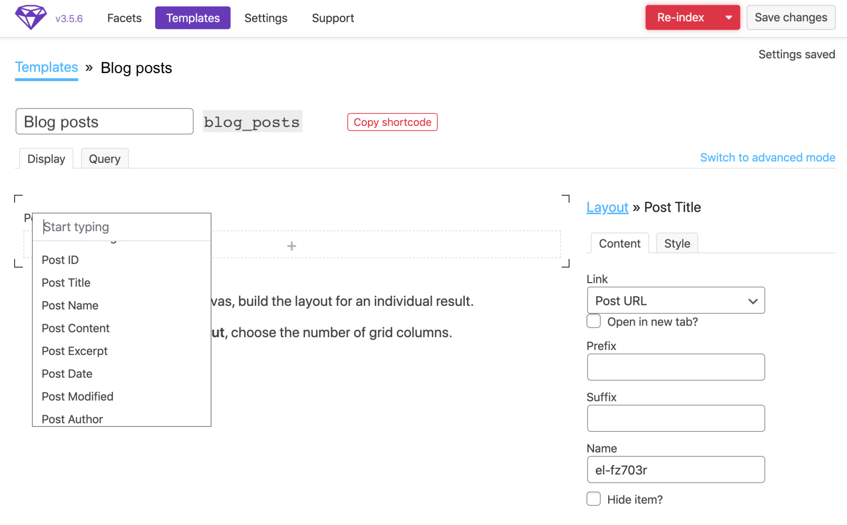
Task: Click the Templates breadcrumb link
Action: pyautogui.click(x=46, y=67)
